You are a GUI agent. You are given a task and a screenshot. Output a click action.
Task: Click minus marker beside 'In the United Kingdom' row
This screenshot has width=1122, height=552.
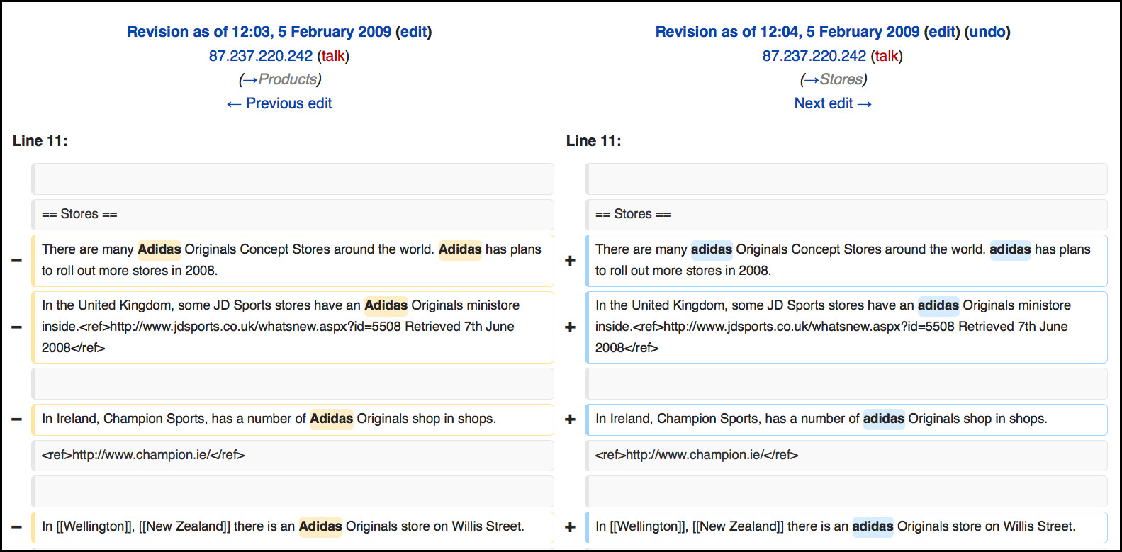pyautogui.click(x=16, y=327)
